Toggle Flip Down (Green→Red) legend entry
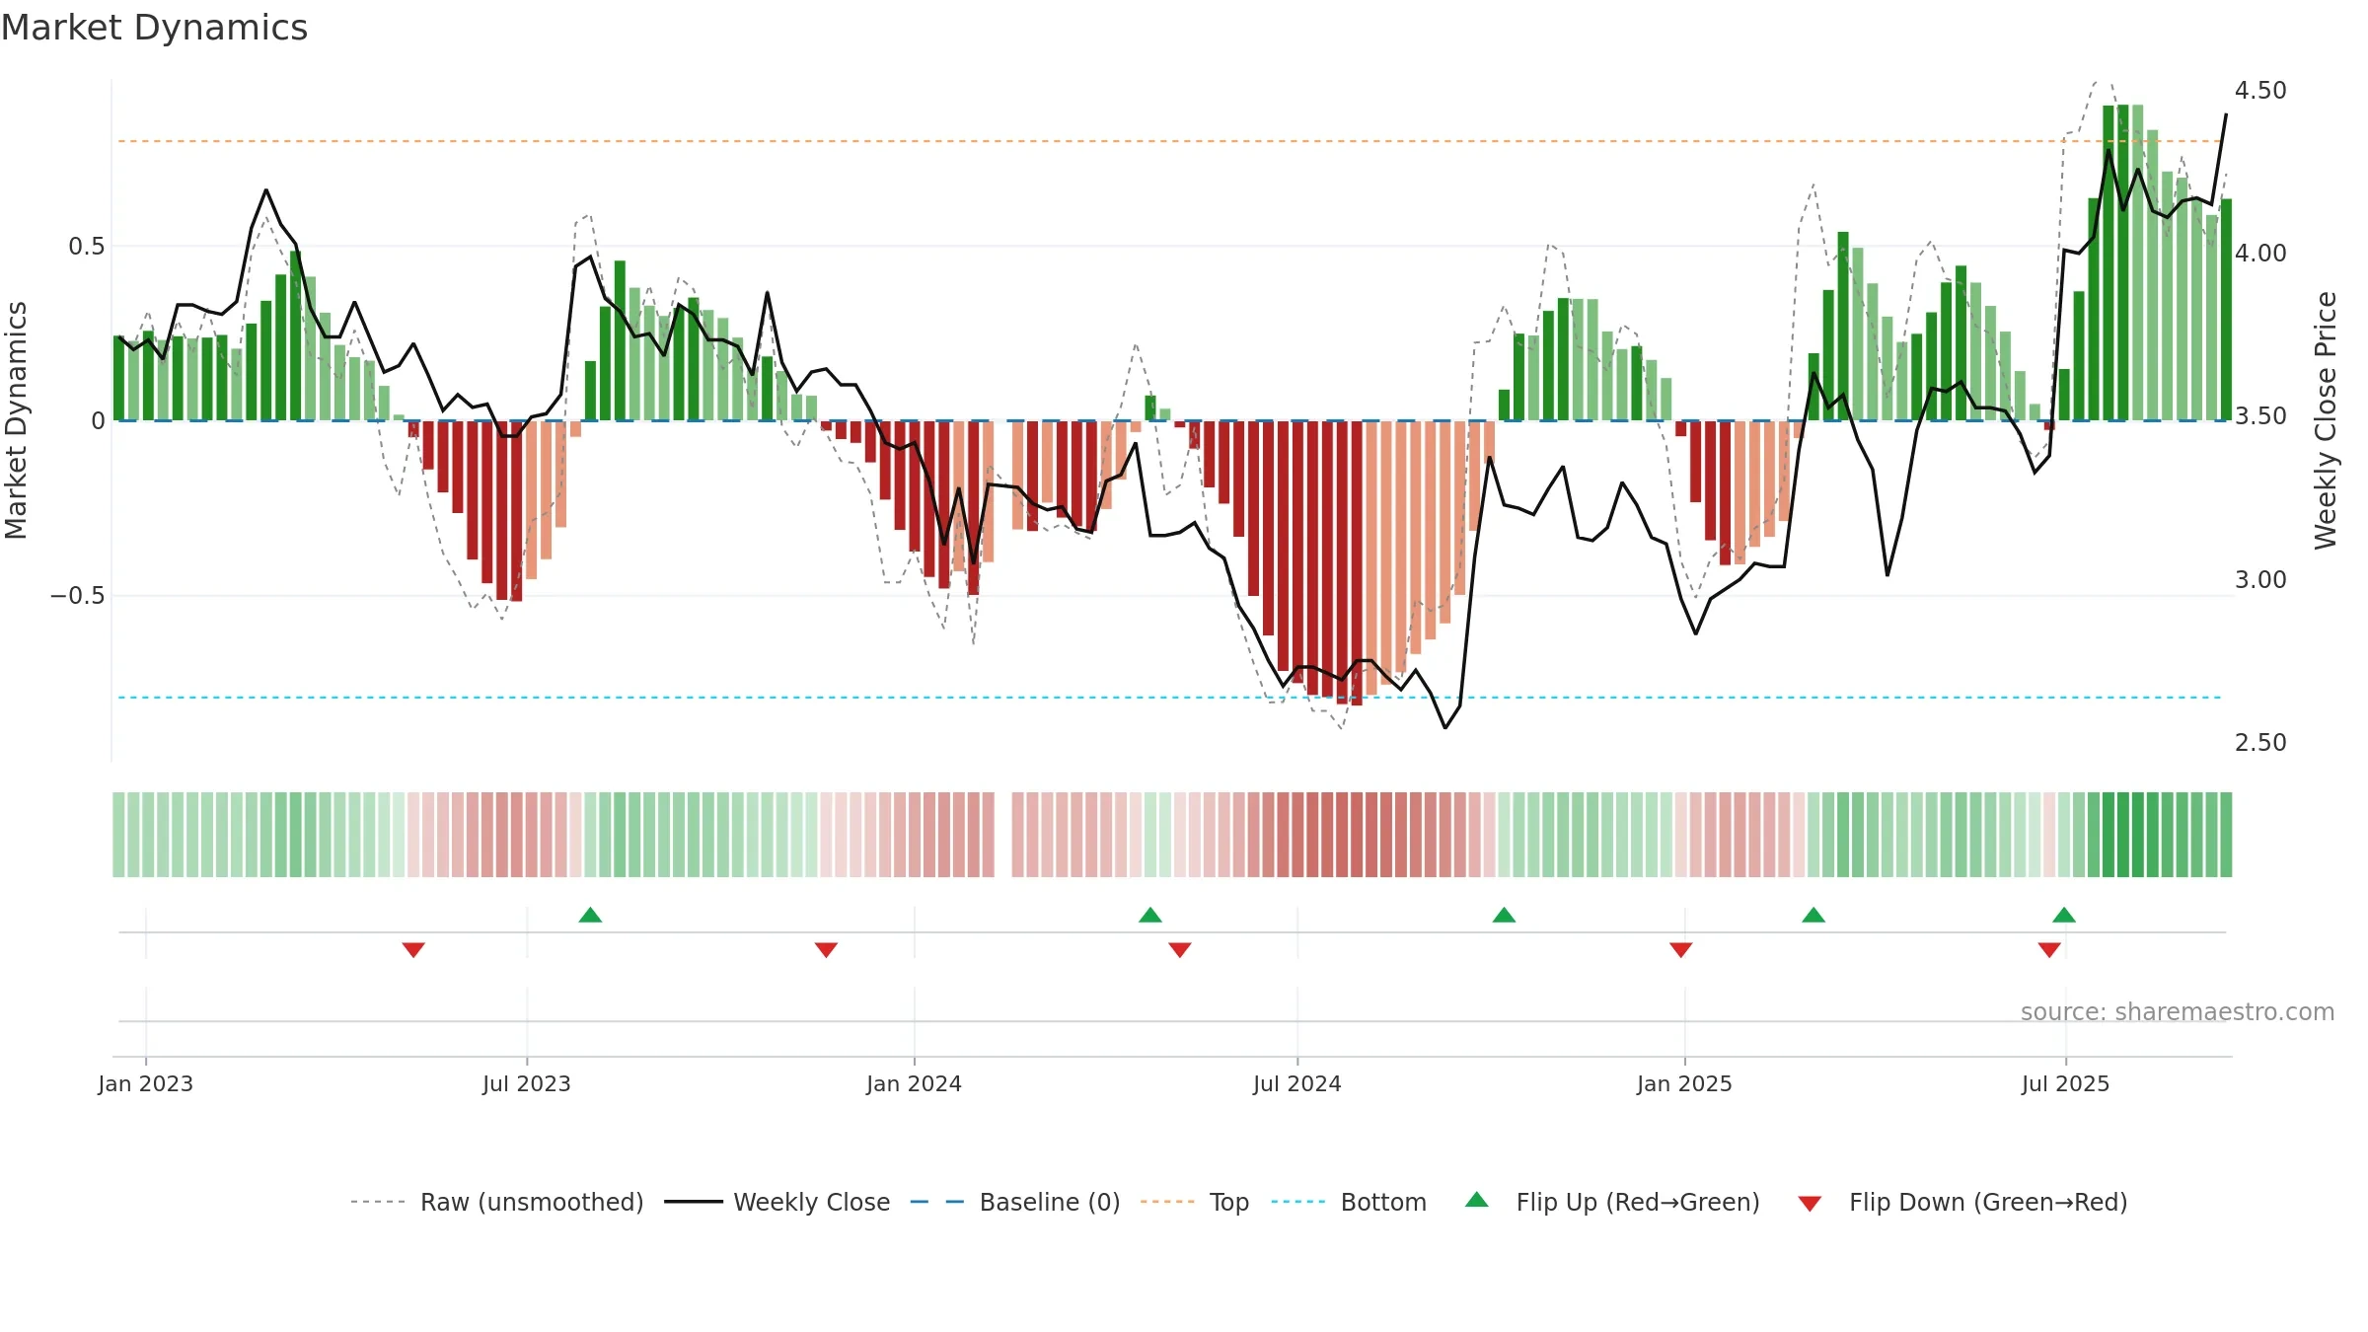This screenshot has width=2368, height=1332. click(x=1962, y=1202)
